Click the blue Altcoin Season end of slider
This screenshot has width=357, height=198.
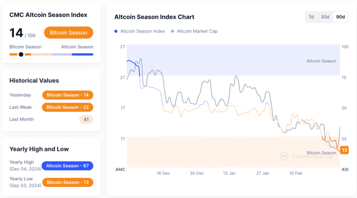tap(82, 54)
